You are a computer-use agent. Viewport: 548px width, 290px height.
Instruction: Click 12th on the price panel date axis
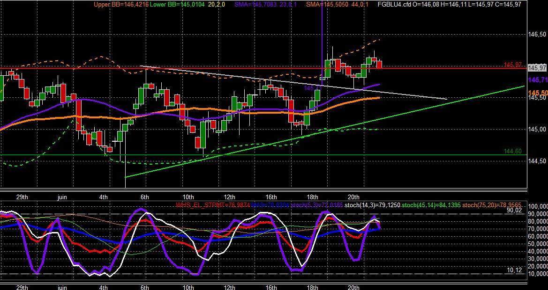click(229, 197)
